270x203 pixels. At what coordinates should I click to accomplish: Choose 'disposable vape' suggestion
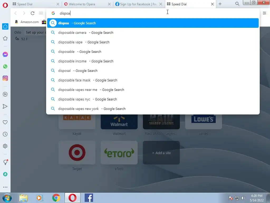pos(153,42)
